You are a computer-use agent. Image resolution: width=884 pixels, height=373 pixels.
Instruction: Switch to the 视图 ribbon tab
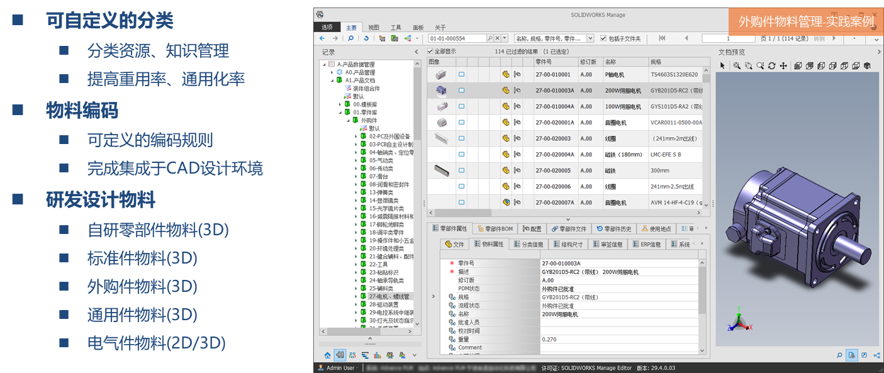coord(374,28)
